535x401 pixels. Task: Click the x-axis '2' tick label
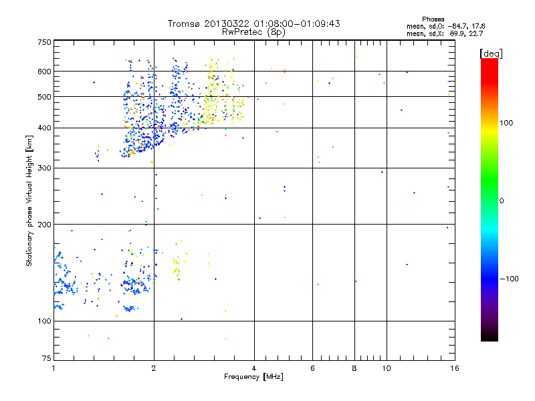154,368
